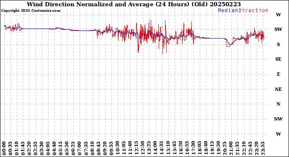Screen dimensions: 289x157
Task: Click the "14:00" time axis label
Action: 155,148
